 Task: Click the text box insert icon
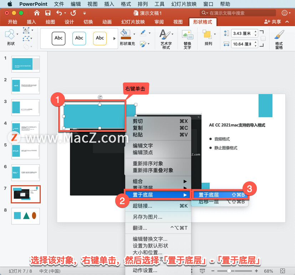click(26, 30)
